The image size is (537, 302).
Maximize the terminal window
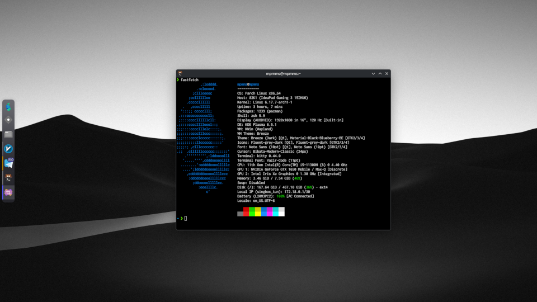pyautogui.click(x=380, y=74)
